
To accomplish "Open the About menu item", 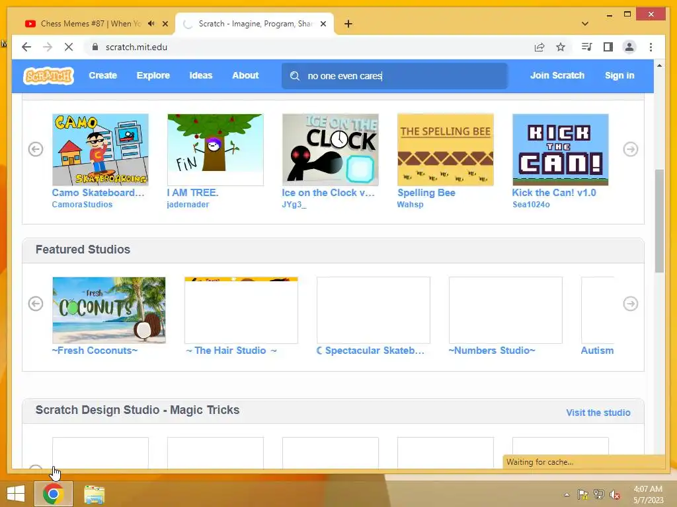I will (245, 75).
